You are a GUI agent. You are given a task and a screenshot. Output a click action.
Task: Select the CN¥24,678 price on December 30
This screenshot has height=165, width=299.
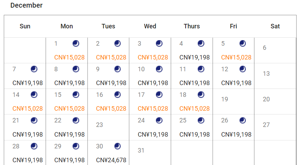pos(111,160)
